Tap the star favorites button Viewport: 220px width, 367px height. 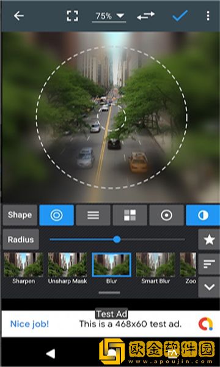pos(209,240)
